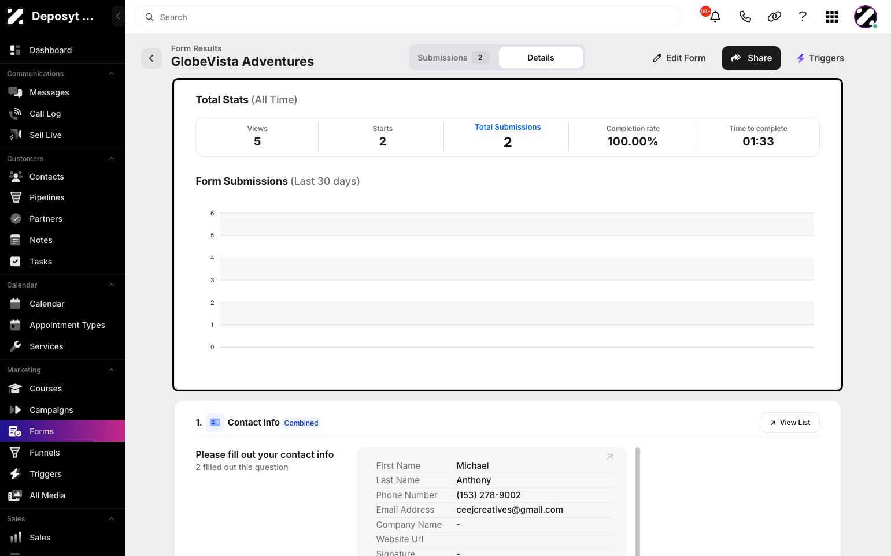Collapse the Marketing section
891x556 pixels.
point(112,370)
